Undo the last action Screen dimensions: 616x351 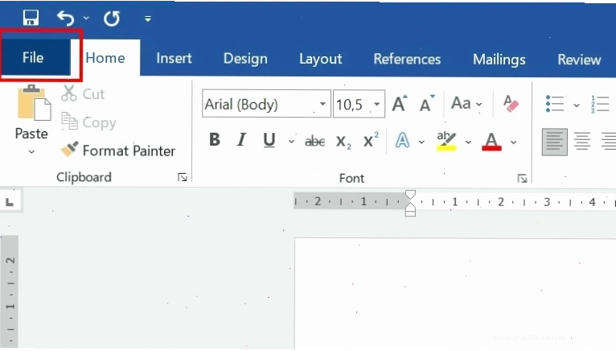tap(66, 18)
